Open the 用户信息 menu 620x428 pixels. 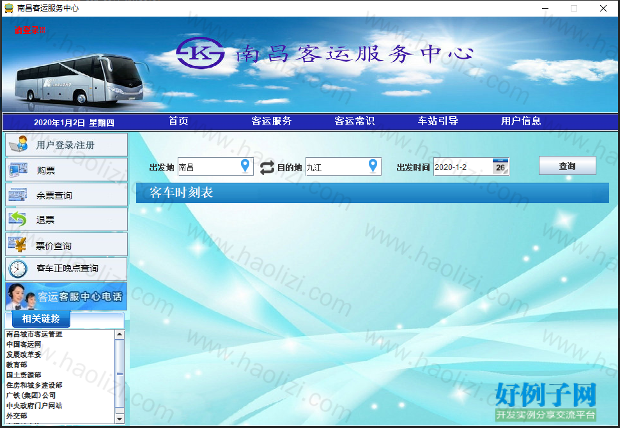pos(521,121)
